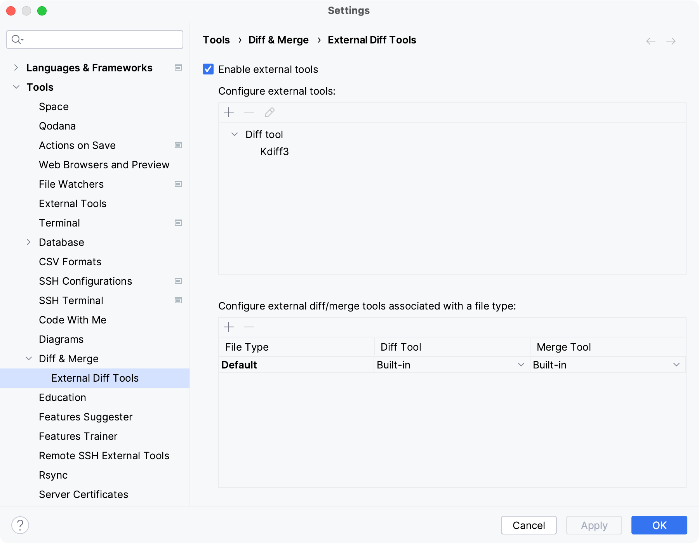Select the Tools breadcrumb
The width and height of the screenshot is (699, 543).
[216, 40]
